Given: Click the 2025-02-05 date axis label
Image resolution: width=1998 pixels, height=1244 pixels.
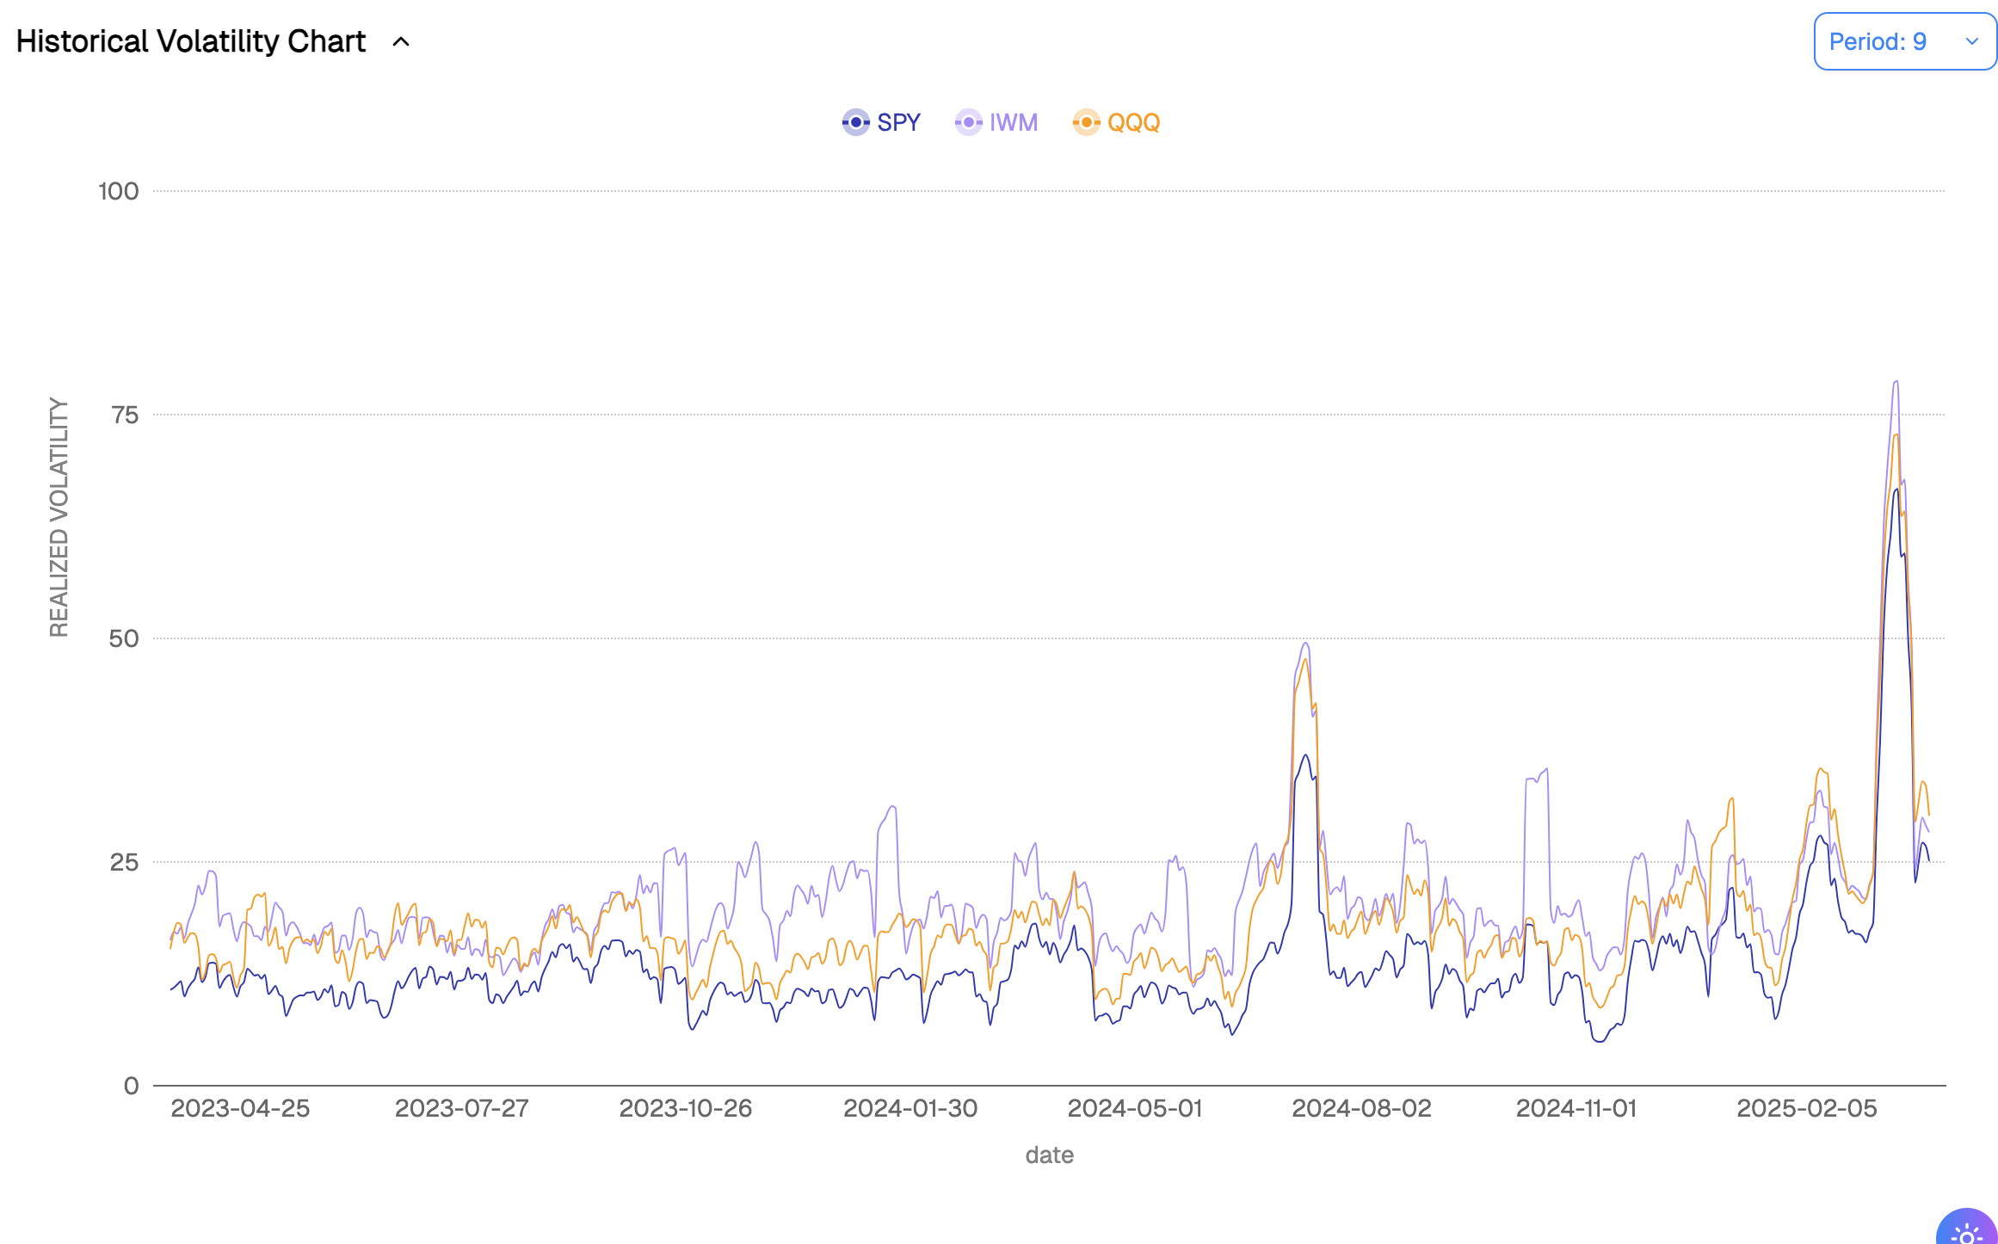Looking at the screenshot, I should [x=1806, y=1108].
